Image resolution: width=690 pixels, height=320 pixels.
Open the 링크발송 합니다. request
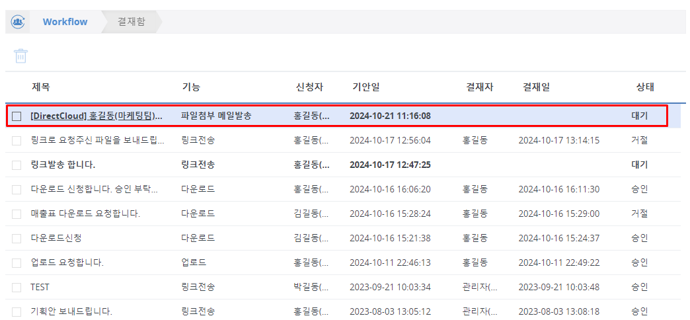(63, 165)
